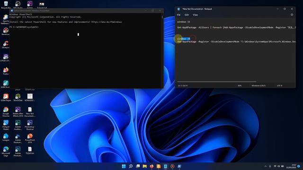Open the GOM Player desktop shortcut
303x170 pixels.
coord(6,97)
